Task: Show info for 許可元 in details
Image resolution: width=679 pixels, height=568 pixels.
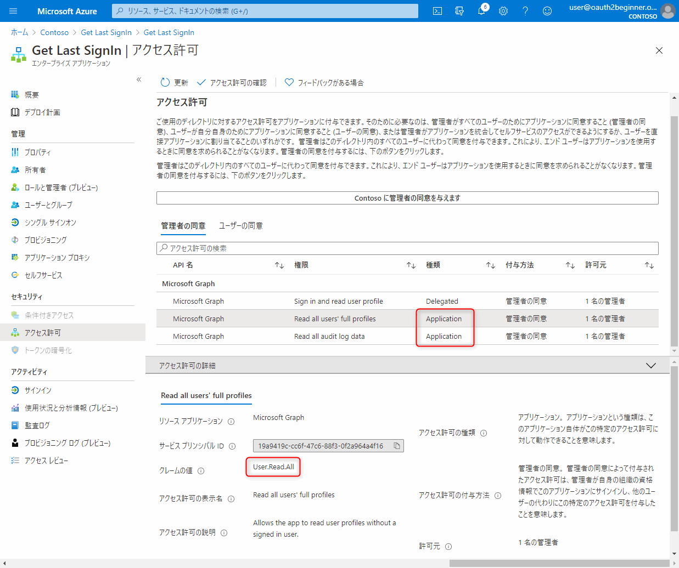Action: pos(448,547)
